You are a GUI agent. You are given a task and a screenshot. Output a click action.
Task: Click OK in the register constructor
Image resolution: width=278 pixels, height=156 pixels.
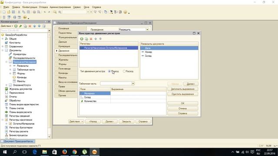(182, 103)
